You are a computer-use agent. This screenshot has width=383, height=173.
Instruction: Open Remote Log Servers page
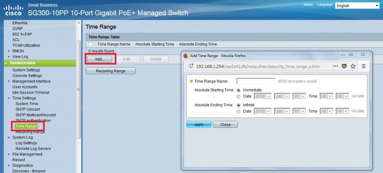(x=33, y=149)
